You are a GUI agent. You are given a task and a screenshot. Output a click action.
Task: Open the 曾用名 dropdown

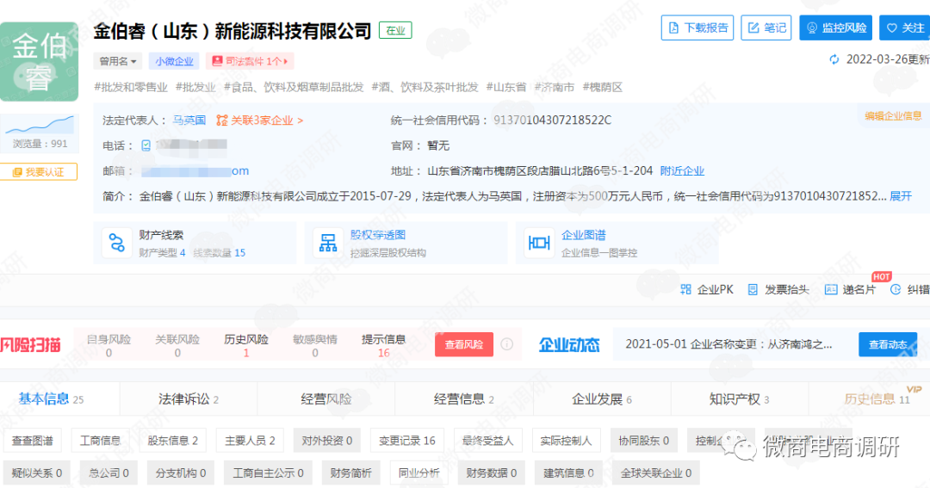(x=117, y=61)
